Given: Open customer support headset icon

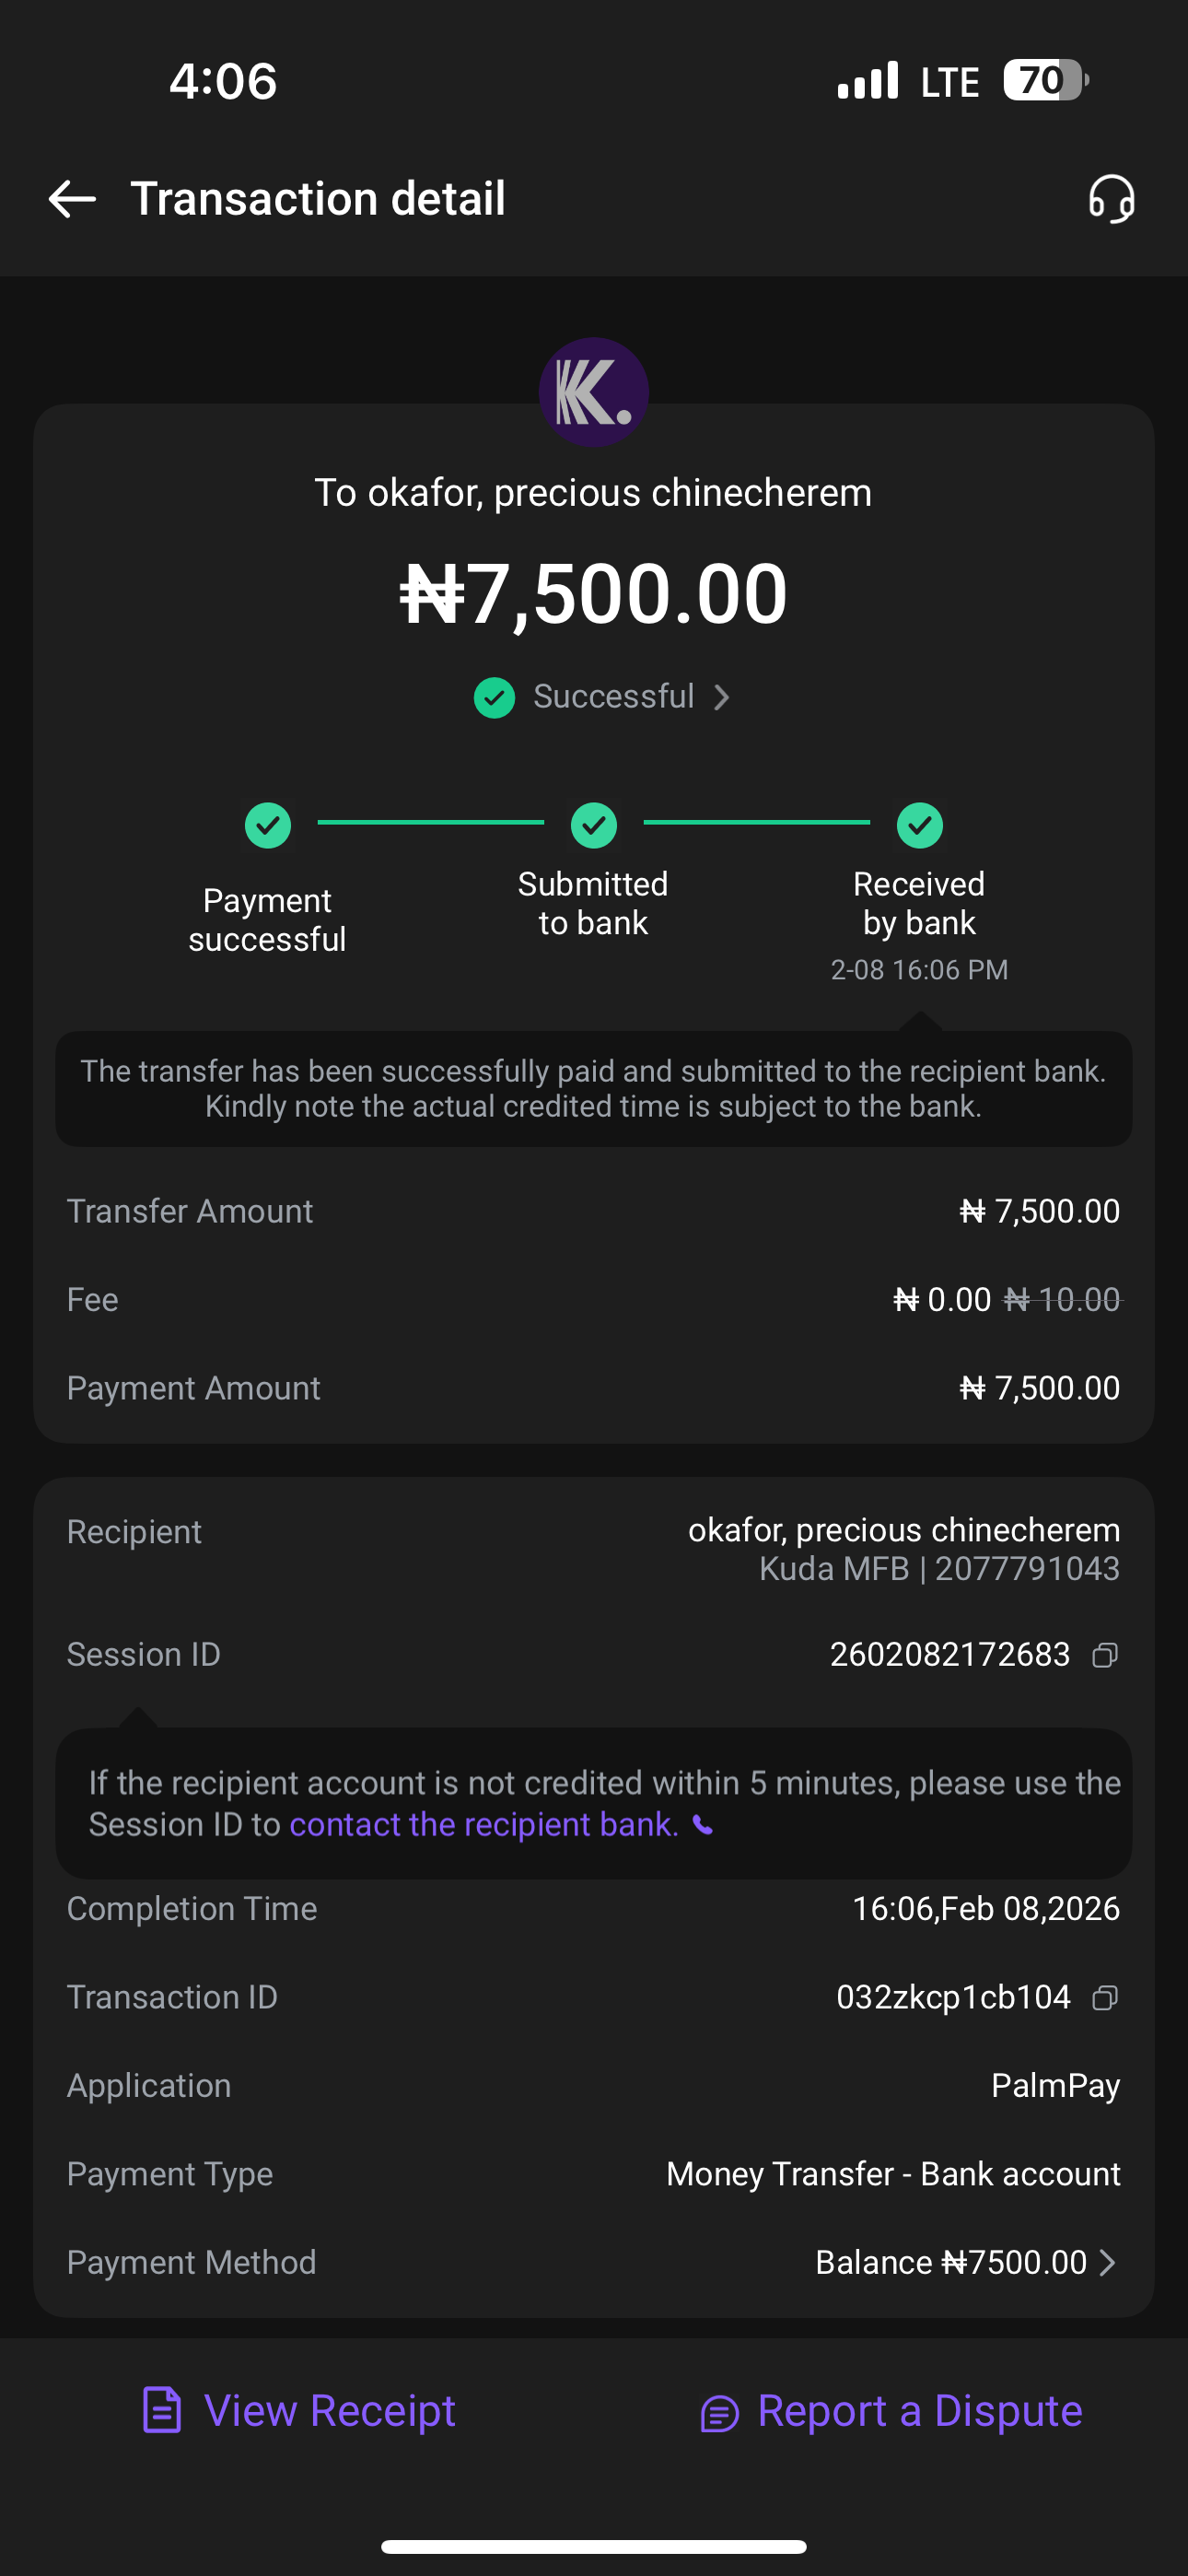Looking at the screenshot, I should tap(1111, 199).
